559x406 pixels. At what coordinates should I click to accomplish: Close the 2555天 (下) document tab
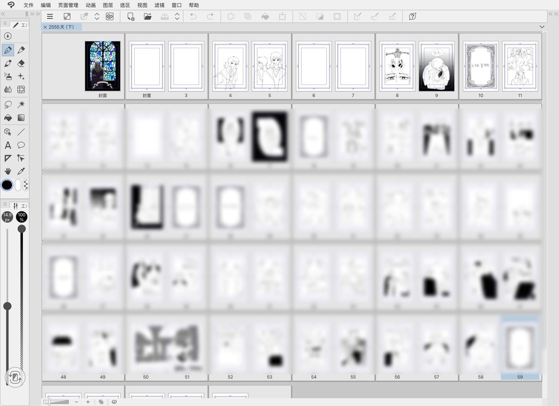(45, 27)
